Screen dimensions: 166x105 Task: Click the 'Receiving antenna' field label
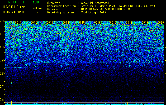pos(61,12)
